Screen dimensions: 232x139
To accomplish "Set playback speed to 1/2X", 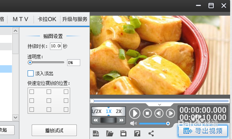I will pyautogui.click(x=97, y=111).
